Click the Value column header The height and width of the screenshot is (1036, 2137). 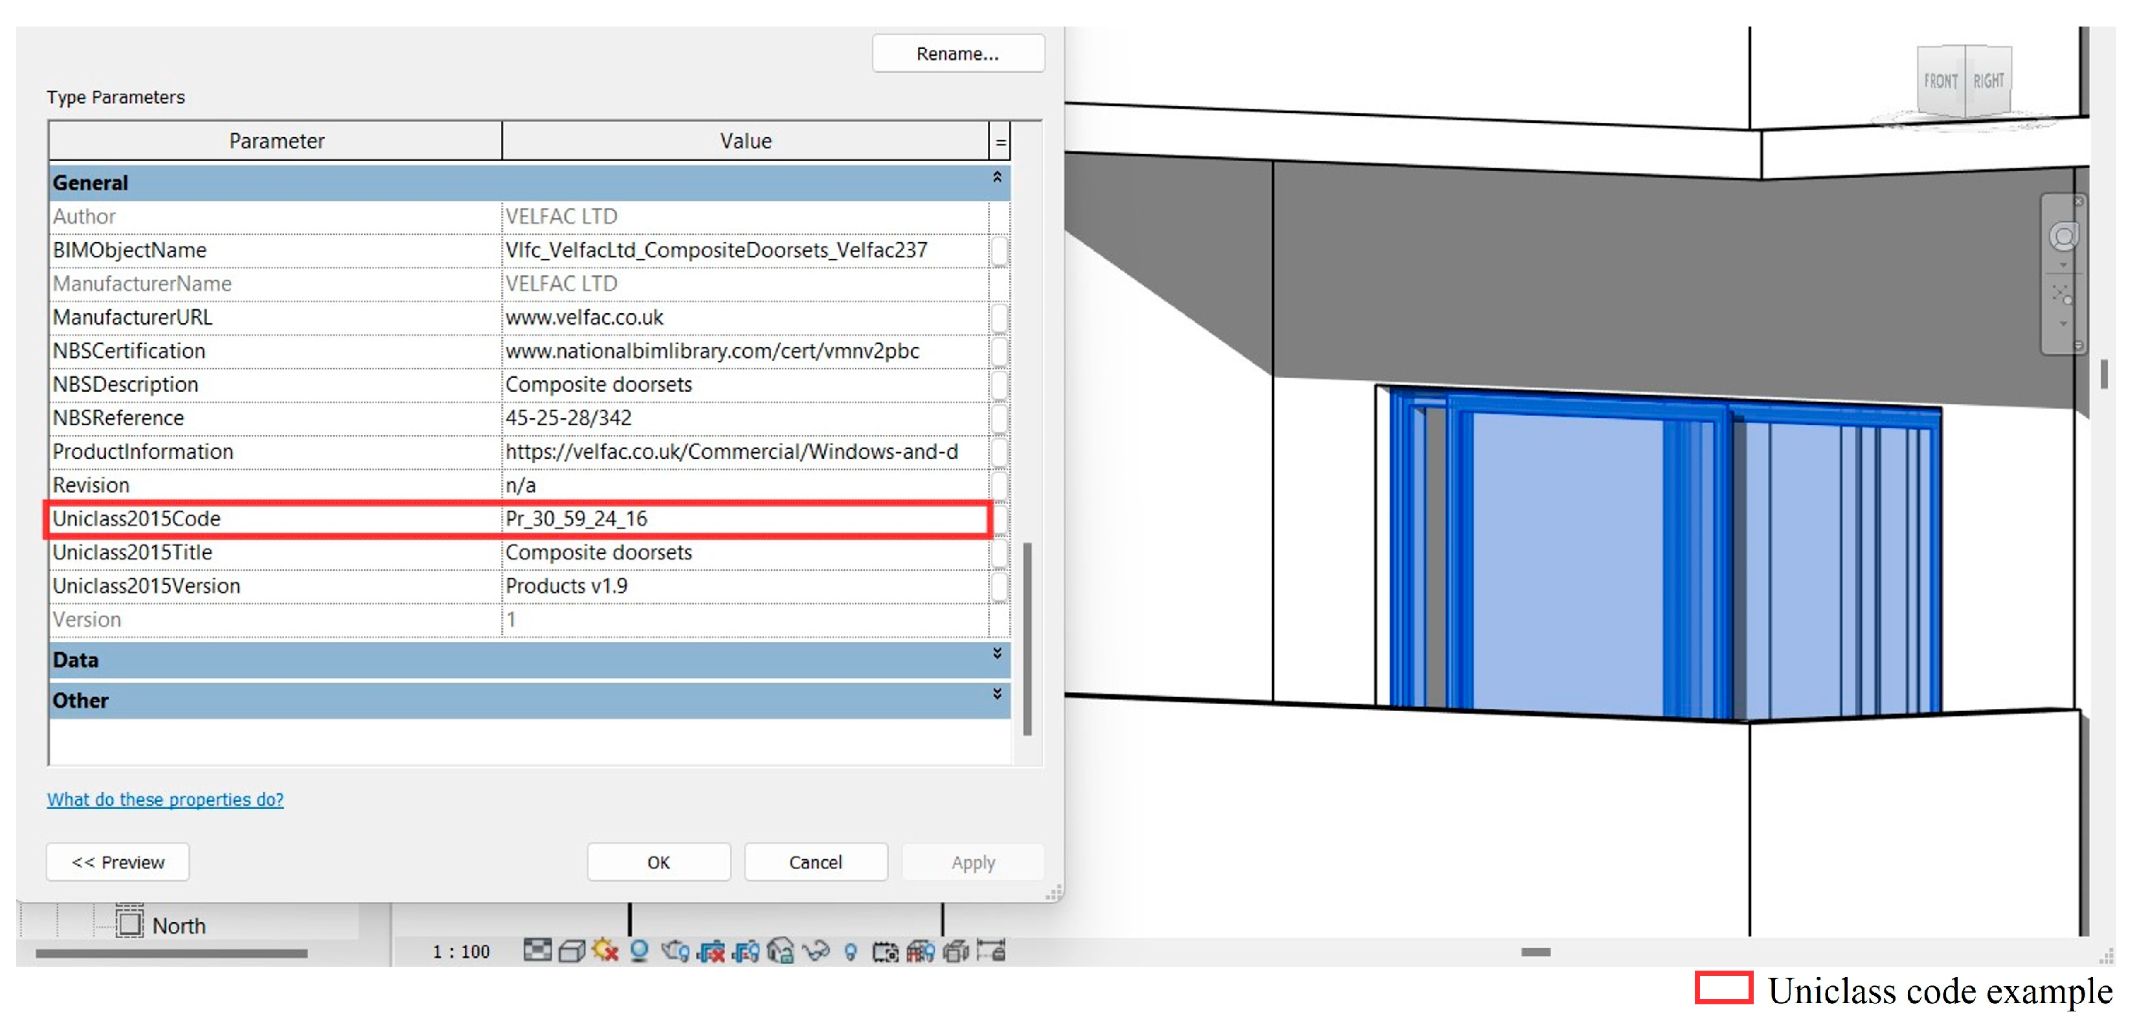[746, 141]
